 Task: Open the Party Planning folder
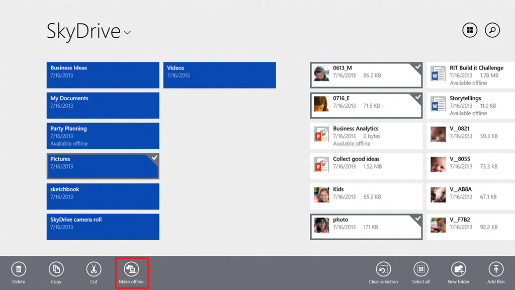103,135
